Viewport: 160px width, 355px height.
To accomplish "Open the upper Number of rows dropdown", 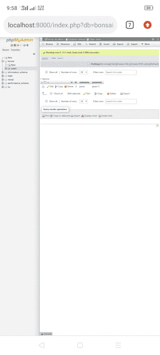I will [84, 72].
